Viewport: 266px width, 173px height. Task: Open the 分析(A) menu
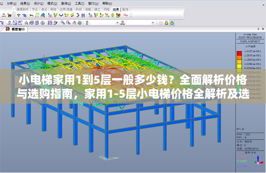[11, 3]
